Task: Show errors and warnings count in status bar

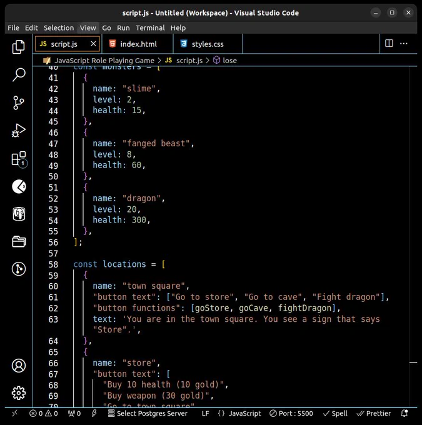Action: [x=44, y=413]
